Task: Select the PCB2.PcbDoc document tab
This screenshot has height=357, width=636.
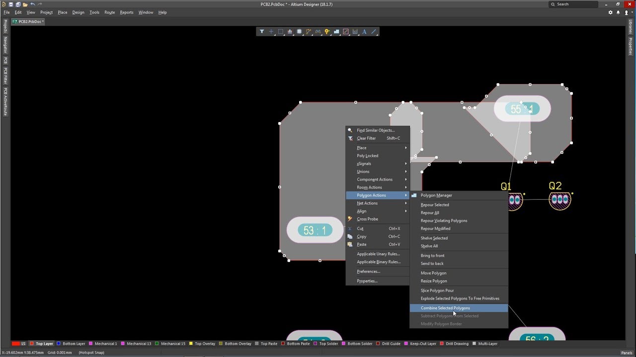Action: [28, 22]
